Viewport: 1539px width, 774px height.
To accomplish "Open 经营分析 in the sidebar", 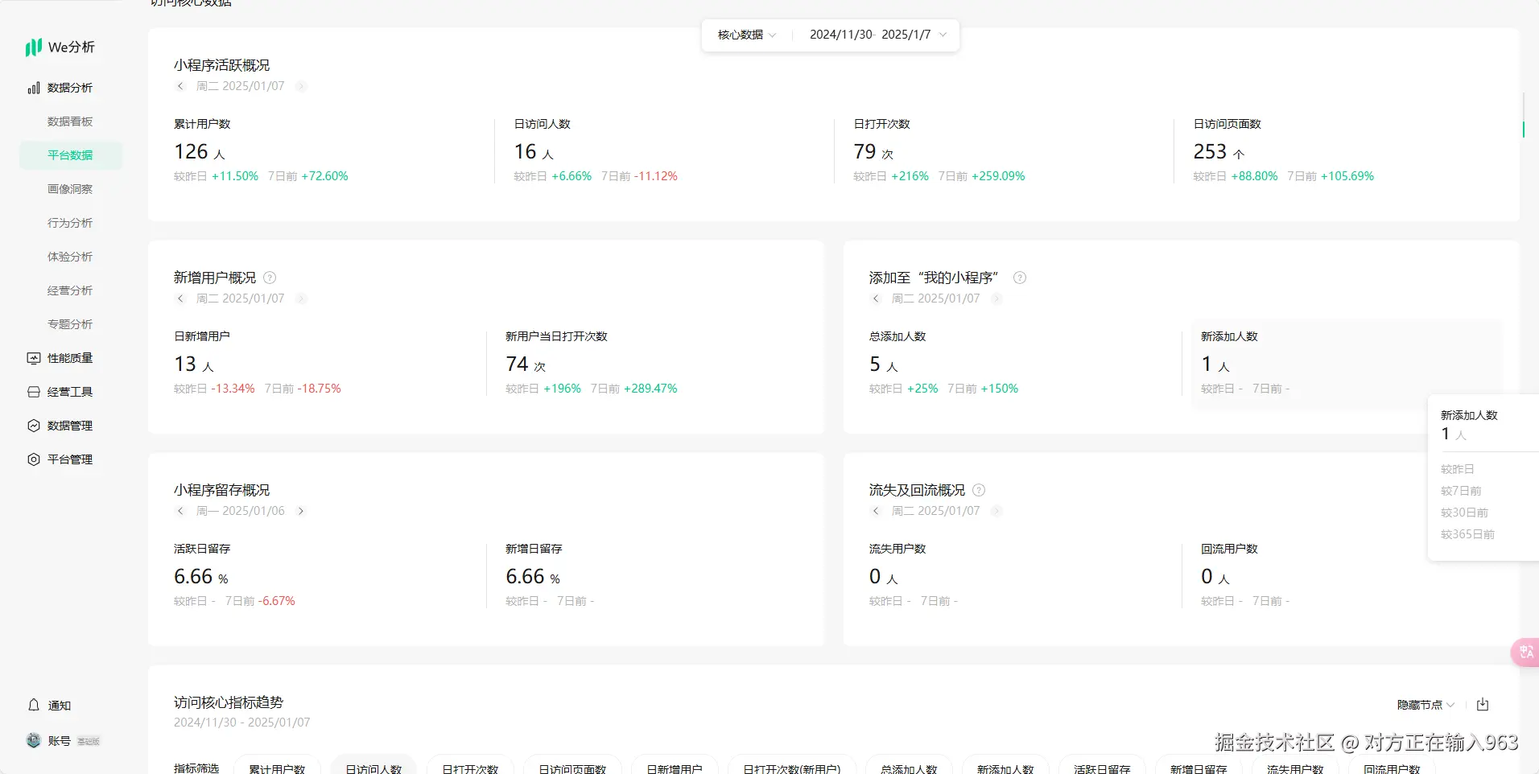I will tap(71, 290).
